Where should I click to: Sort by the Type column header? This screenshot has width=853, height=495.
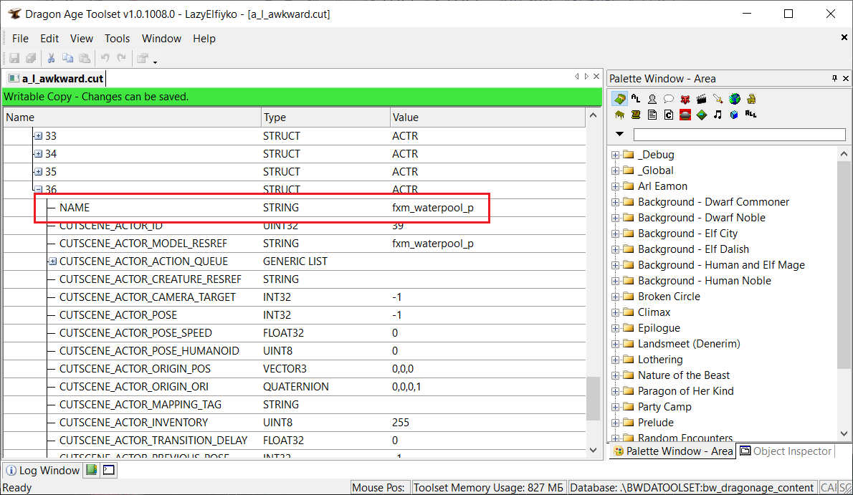(326, 117)
